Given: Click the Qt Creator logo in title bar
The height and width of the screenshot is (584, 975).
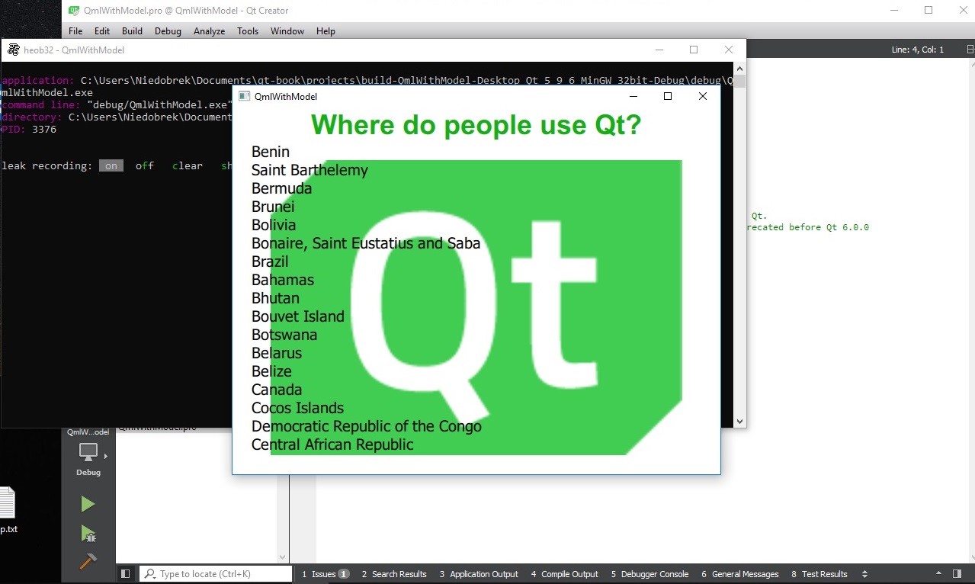Looking at the screenshot, I should [x=74, y=11].
